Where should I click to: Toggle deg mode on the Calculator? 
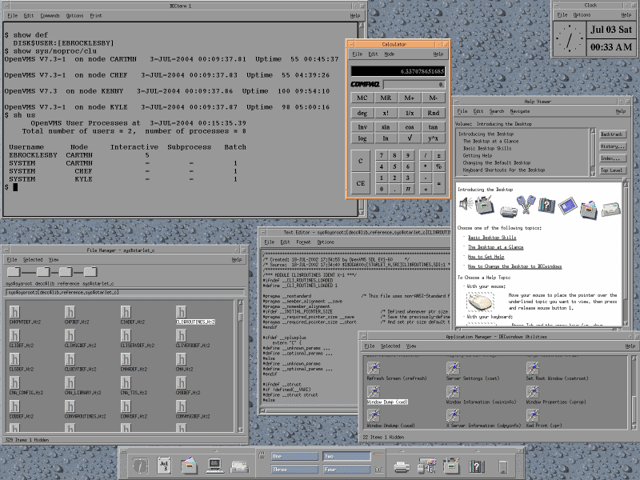pyautogui.click(x=362, y=113)
